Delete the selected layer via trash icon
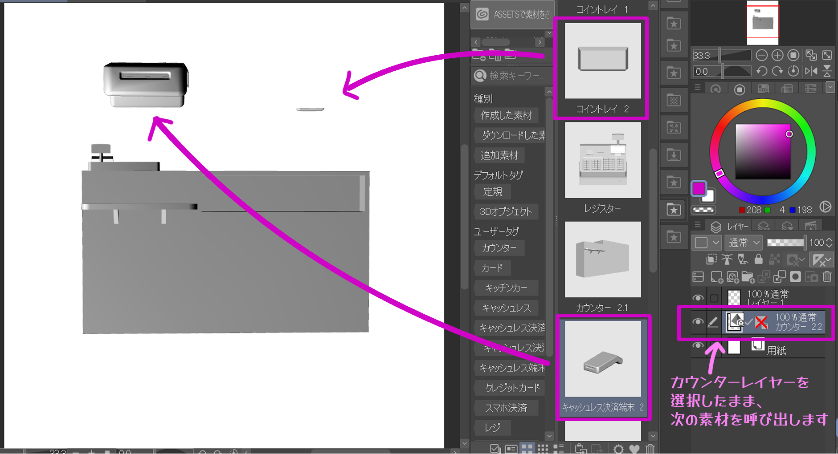This screenshot has width=838, height=454. click(x=827, y=276)
